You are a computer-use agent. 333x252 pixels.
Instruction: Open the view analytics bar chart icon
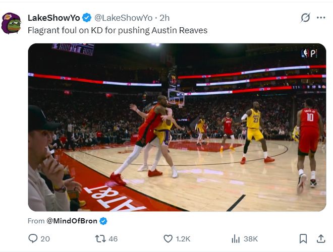coord(236,238)
